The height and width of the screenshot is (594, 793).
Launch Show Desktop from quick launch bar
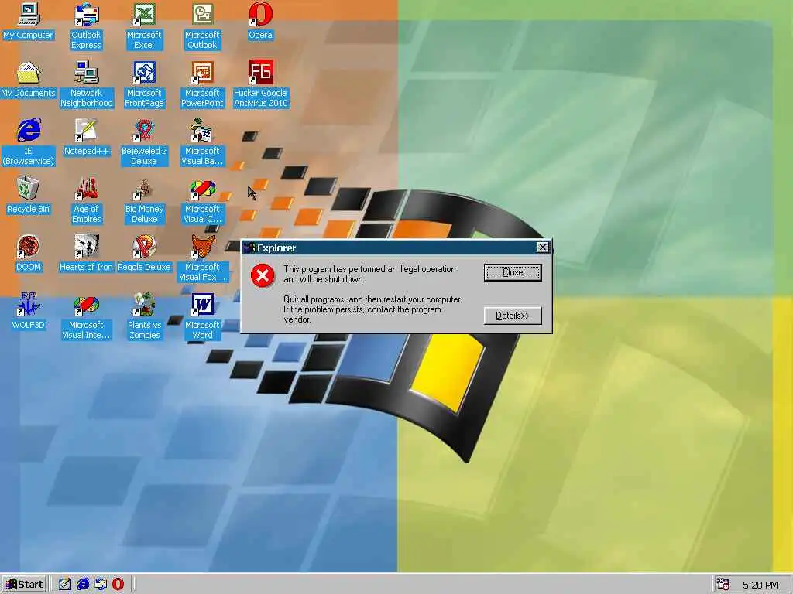click(65, 585)
